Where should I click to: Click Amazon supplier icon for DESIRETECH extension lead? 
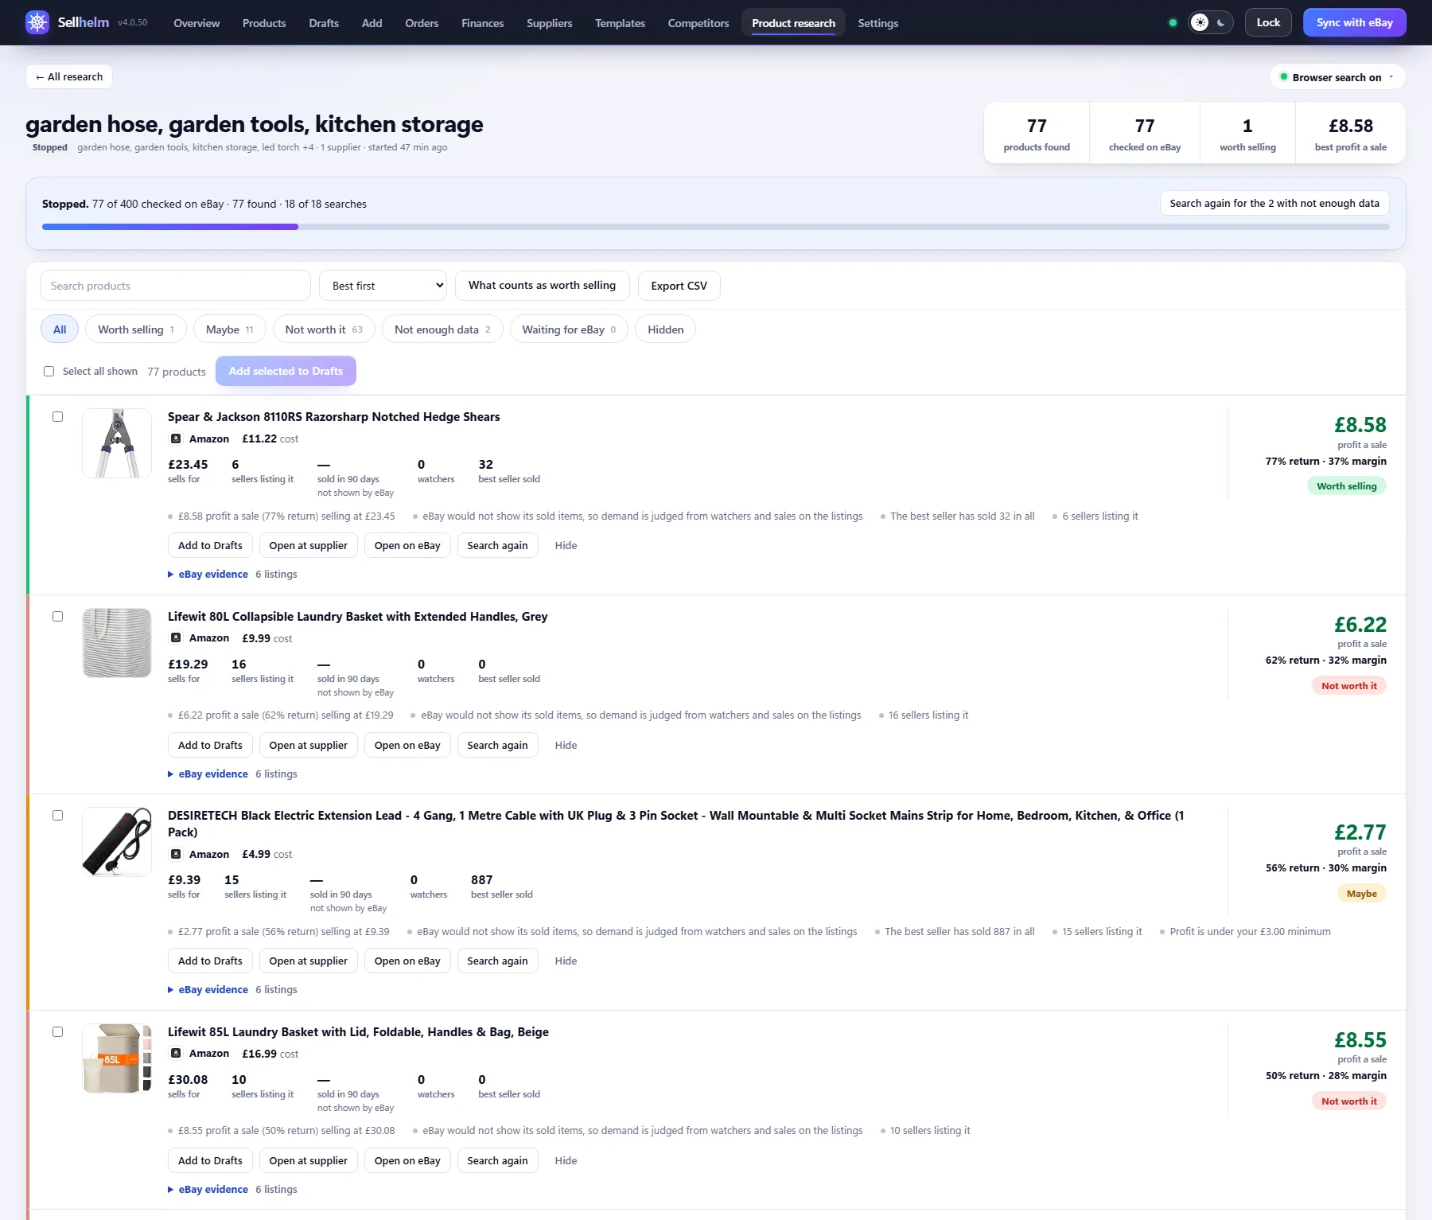tap(176, 854)
